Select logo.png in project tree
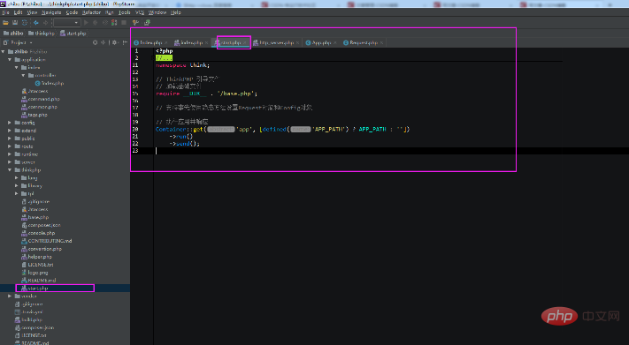Viewport: 629px width, 345px height. point(35,273)
